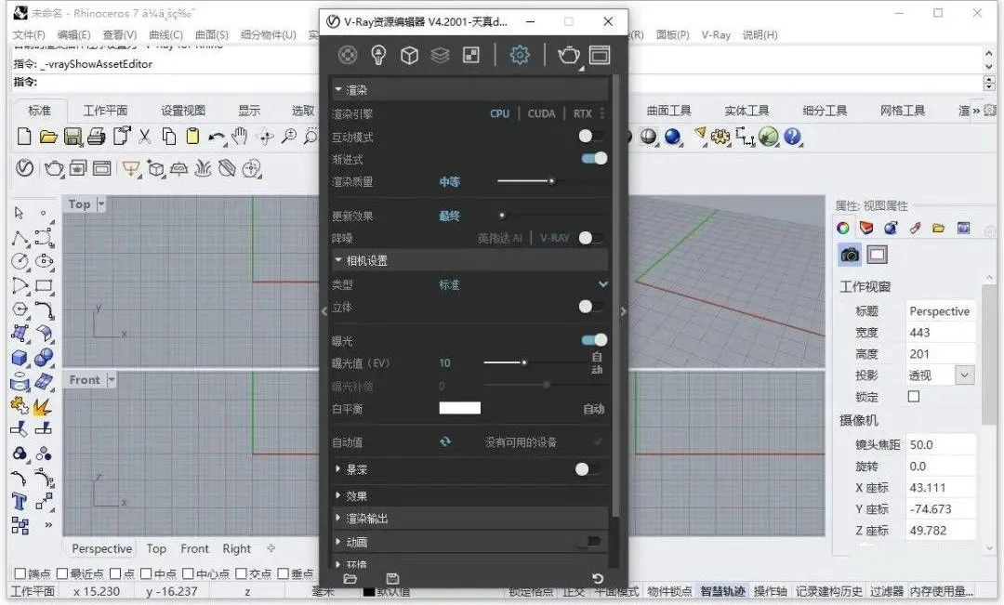Open V-Ray menu in Rhino

pos(716,34)
